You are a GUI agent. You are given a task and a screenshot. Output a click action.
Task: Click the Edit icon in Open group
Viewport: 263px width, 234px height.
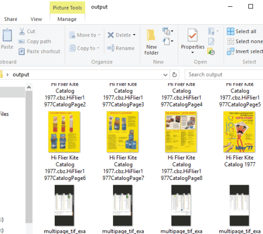coord(211,41)
